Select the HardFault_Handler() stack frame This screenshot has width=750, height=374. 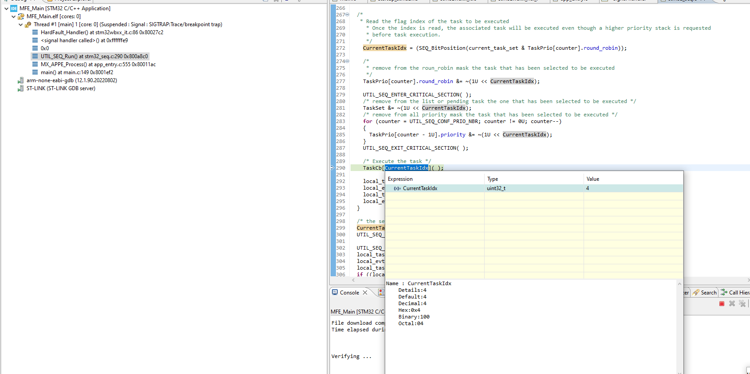tap(102, 32)
